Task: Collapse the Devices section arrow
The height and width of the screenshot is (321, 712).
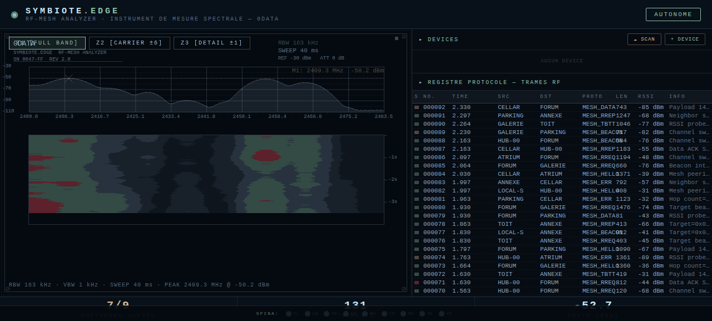Action: click(x=421, y=39)
